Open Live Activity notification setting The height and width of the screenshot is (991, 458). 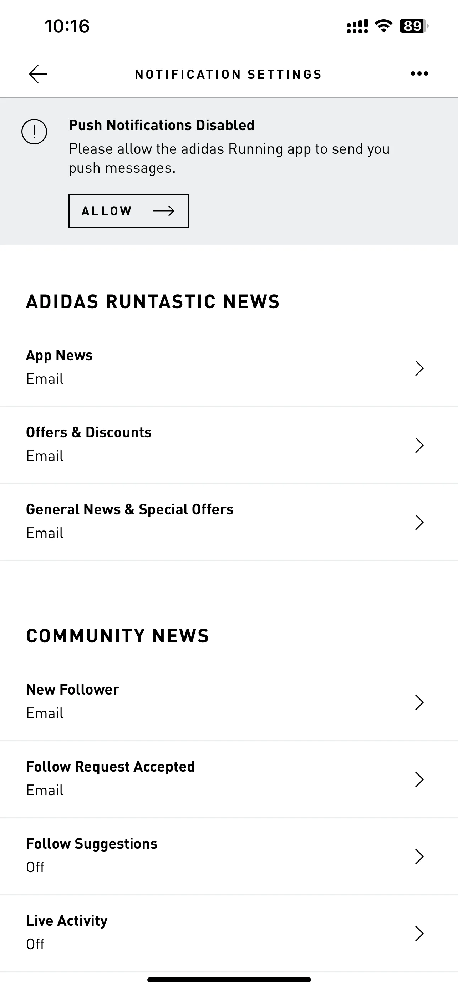coord(229,933)
